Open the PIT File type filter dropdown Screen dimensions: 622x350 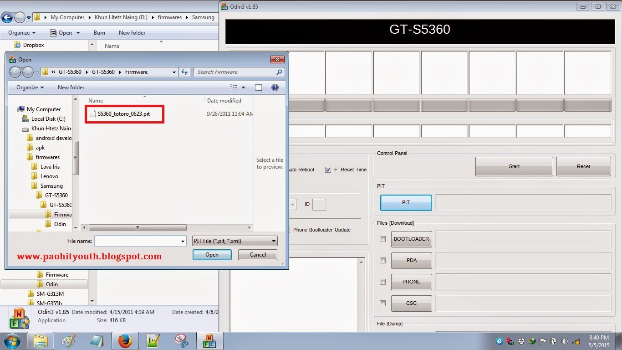[235, 241]
